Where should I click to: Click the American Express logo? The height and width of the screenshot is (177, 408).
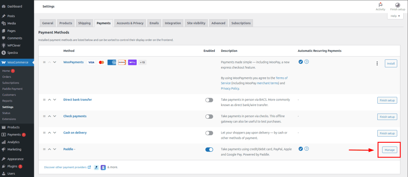pyautogui.click(x=112, y=63)
